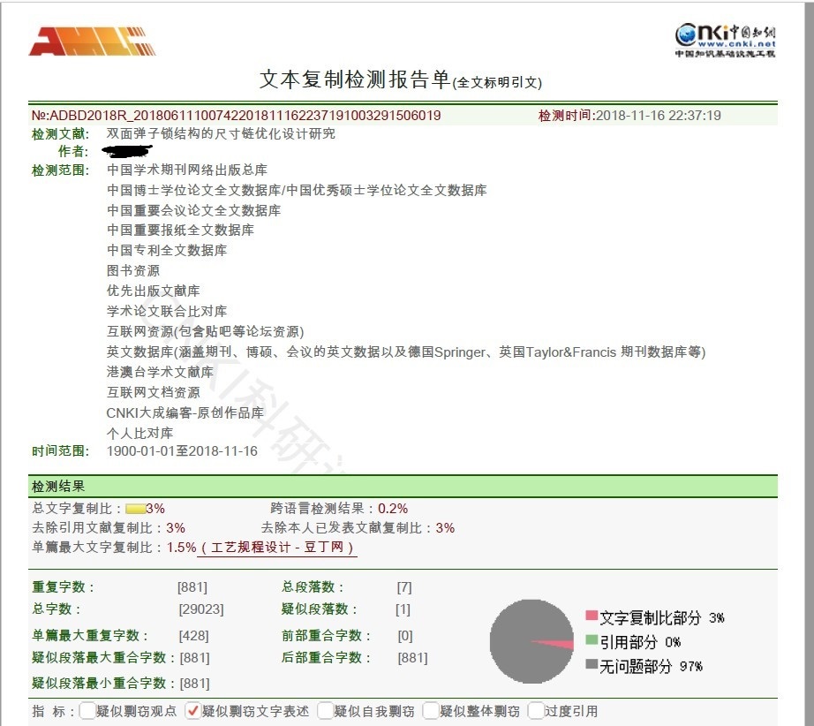Click 疑似段落最小重合字数 value [881]
Viewport: 814px width, 726px height.
(x=195, y=684)
